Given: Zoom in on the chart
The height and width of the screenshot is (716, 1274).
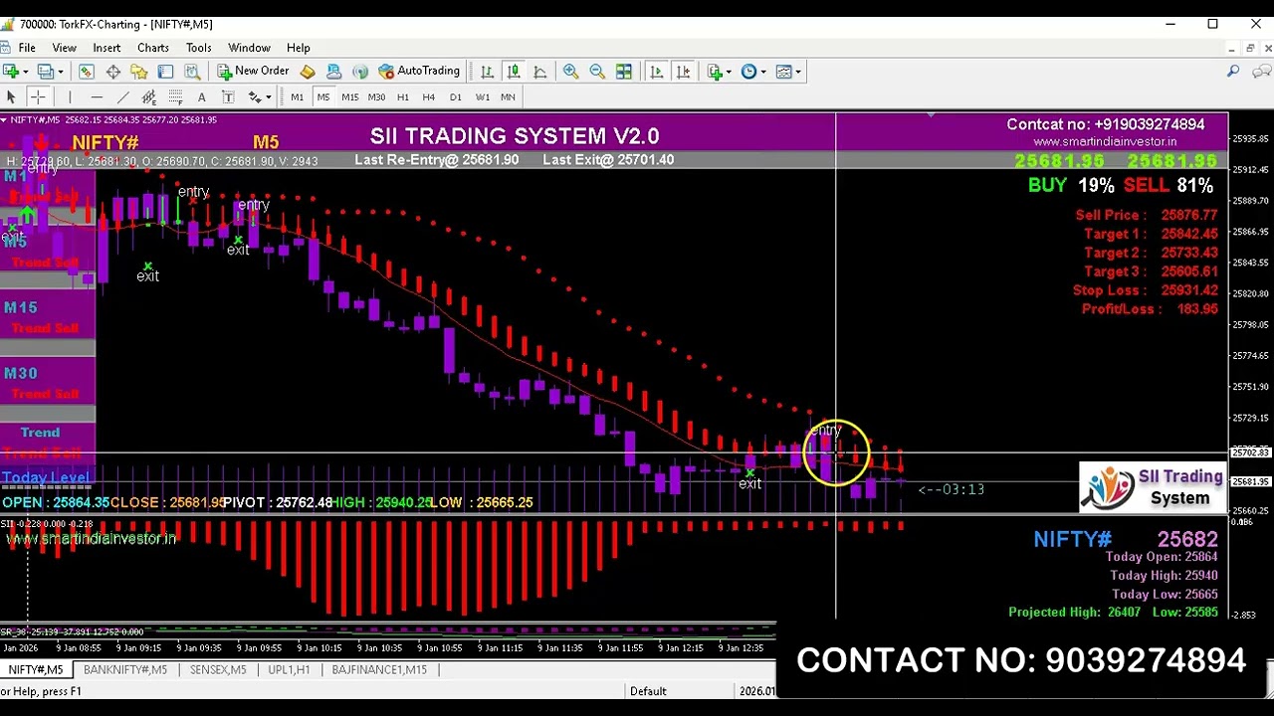Looking at the screenshot, I should [570, 72].
